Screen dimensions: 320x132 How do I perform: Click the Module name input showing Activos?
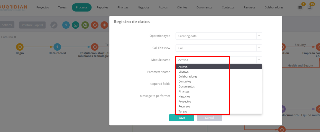click(216, 60)
